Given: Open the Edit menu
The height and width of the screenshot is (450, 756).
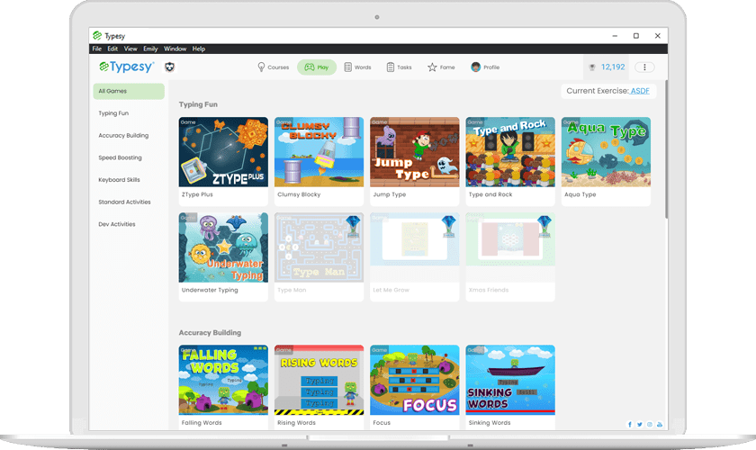Looking at the screenshot, I should pos(112,49).
